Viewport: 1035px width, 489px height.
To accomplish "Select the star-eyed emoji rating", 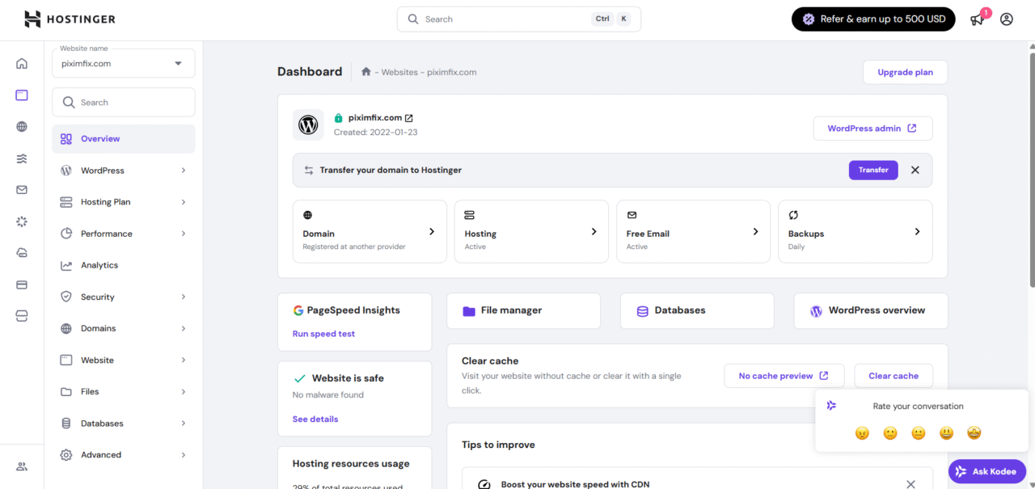I will 974,433.
